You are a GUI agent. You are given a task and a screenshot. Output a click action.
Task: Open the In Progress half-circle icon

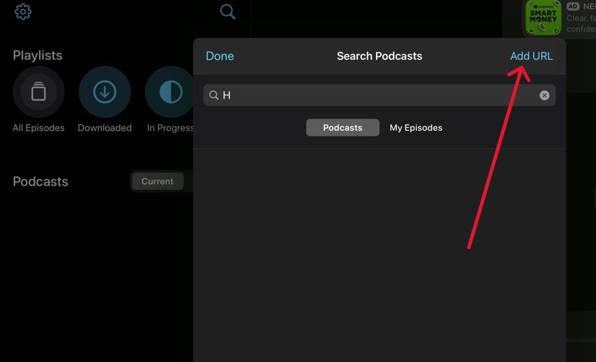[170, 92]
